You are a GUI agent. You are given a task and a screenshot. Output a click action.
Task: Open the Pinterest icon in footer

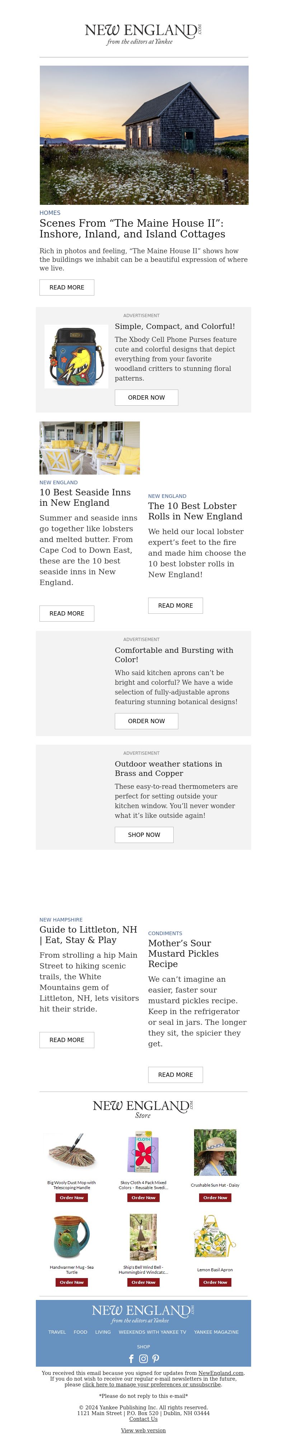(x=156, y=1358)
